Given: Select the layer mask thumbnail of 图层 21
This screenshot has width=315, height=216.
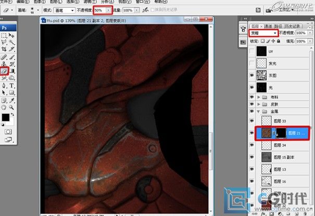Looking at the screenshot, I should point(281,133).
